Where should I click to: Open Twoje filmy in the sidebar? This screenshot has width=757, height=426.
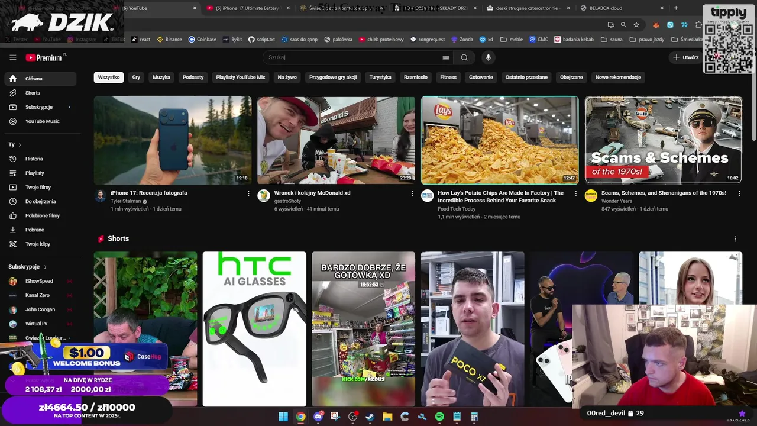[x=40, y=187]
